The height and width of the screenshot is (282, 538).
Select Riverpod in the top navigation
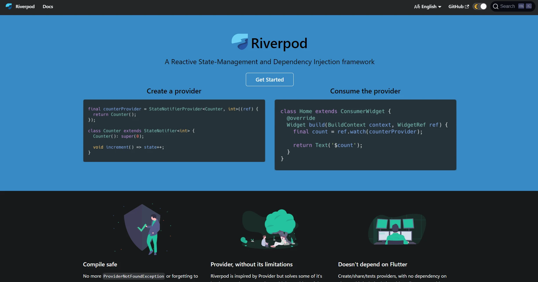pos(25,6)
